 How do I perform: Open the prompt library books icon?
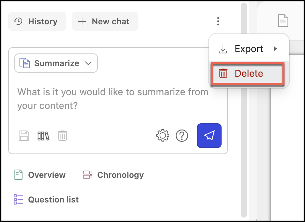click(x=43, y=136)
